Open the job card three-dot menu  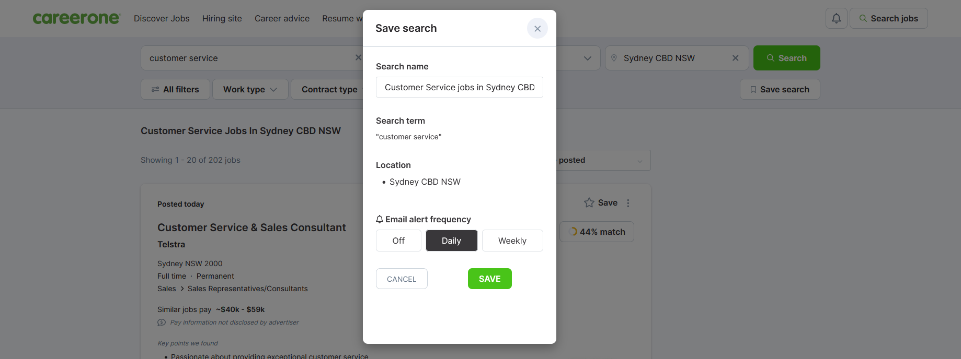(628, 203)
